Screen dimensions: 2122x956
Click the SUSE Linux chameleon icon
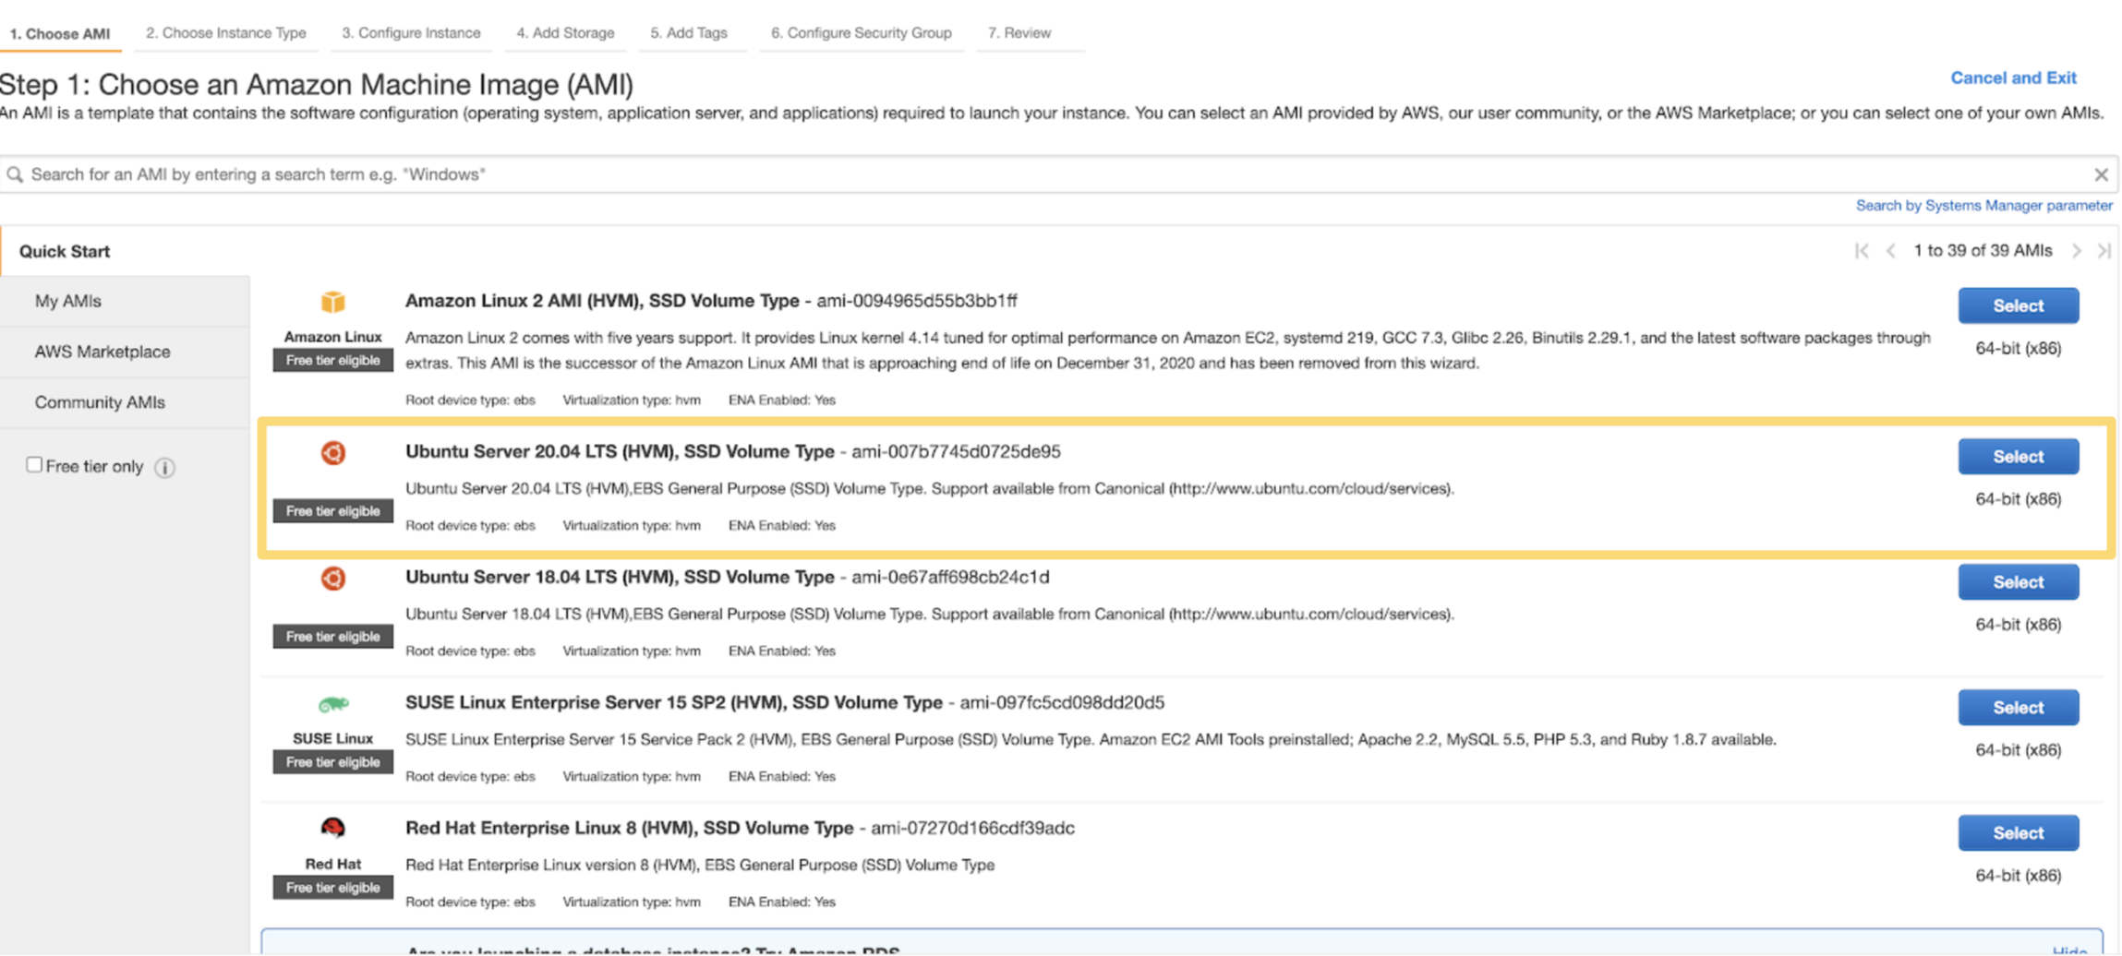(332, 705)
